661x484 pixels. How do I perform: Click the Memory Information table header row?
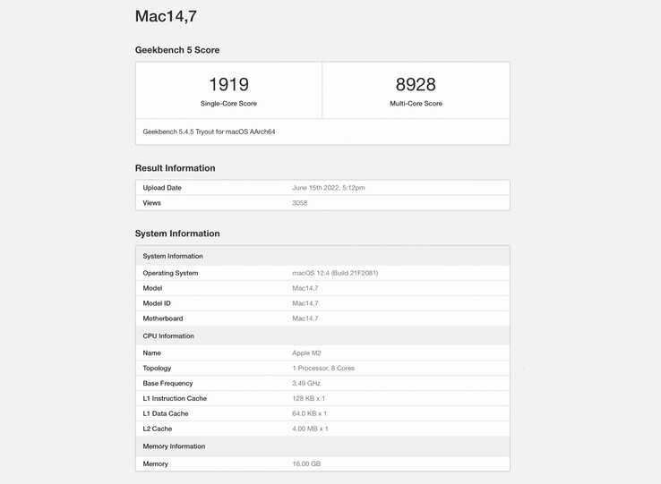[x=322, y=446]
